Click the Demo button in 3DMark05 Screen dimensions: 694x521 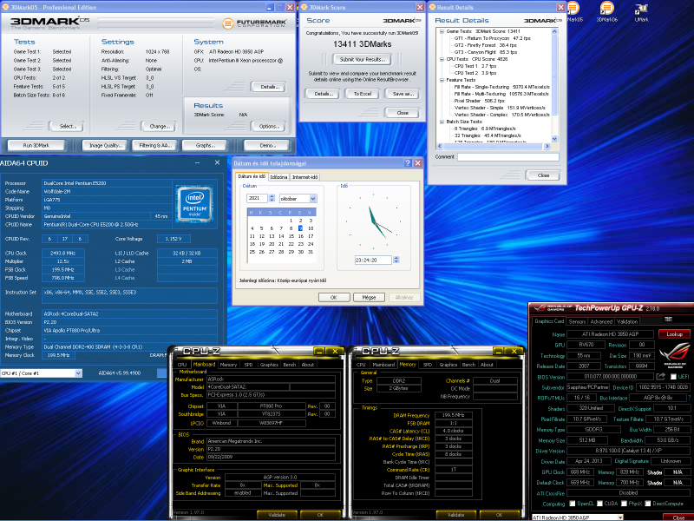(x=267, y=145)
